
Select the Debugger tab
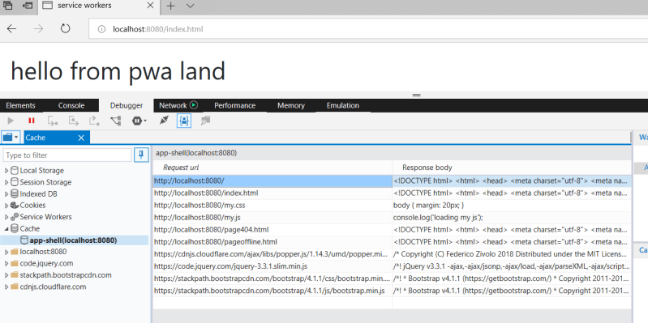[127, 105]
